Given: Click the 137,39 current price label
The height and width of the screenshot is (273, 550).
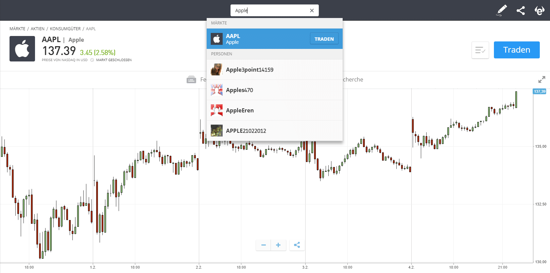Looking at the screenshot, I should click(539, 91).
